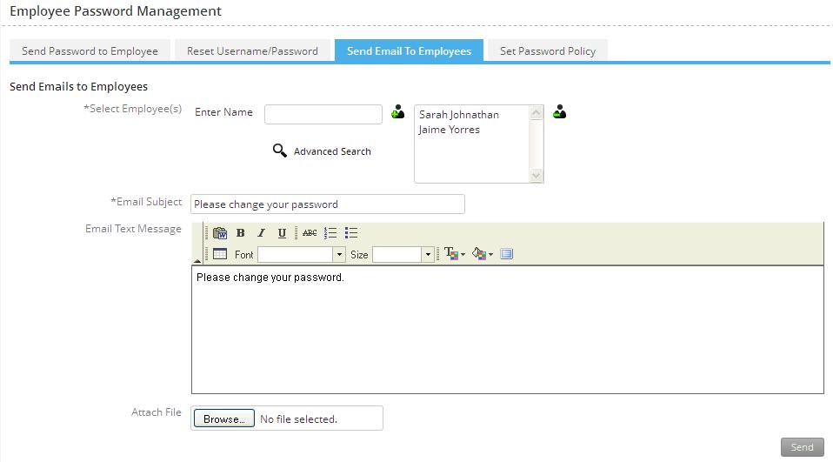
Task: Open the Size dropdown
Action: tap(428, 255)
